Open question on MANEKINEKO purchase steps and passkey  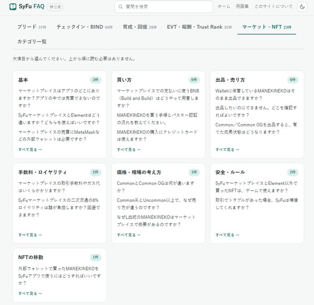(x=158, y=119)
